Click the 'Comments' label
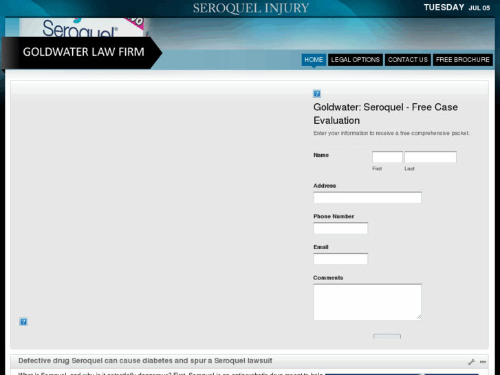Viewport: 500px width, 375px height. (x=328, y=278)
